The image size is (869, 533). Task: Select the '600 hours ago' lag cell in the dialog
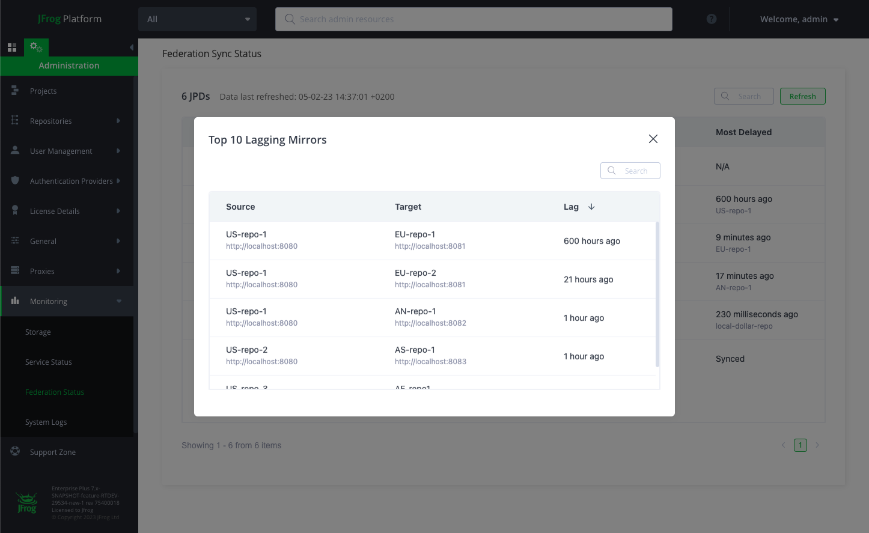pyautogui.click(x=592, y=241)
